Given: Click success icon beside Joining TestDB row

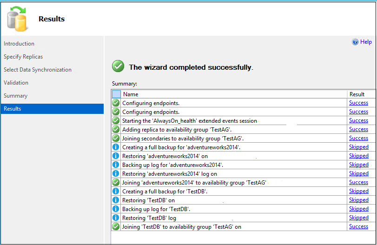Looking at the screenshot, I should (x=116, y=226).
